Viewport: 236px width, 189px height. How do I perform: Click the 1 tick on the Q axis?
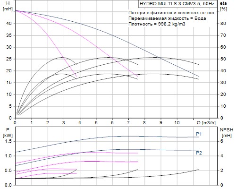(32, 123)
